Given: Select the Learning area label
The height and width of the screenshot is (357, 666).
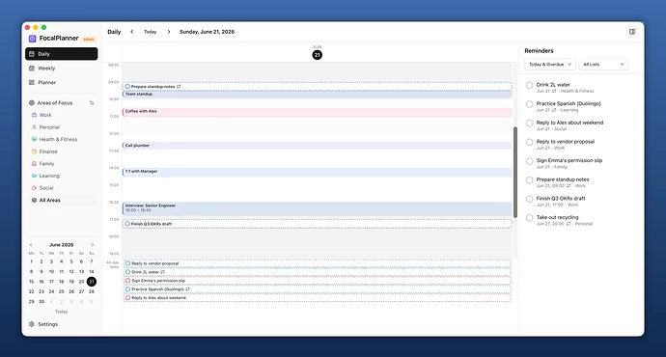Looking at the screenshot, I should click(49, 176).
